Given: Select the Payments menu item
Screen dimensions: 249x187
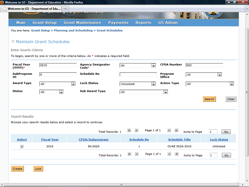Looking at the screenshot, I should click(x=118, y=23).
